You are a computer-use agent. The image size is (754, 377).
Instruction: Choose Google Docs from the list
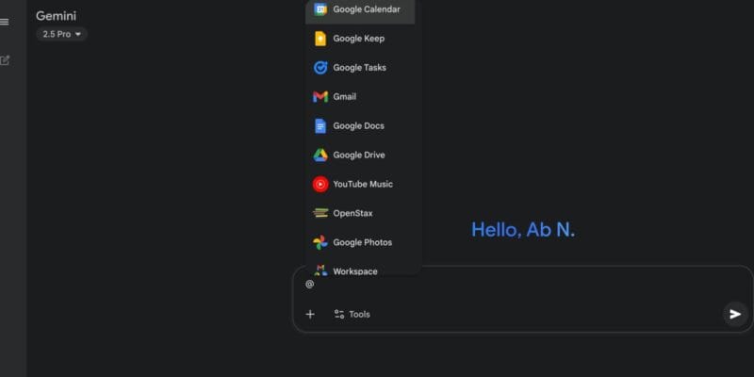[x=359, y=126]
